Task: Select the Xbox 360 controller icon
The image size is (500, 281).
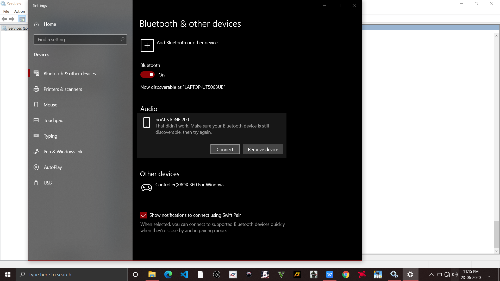Action: click(147, 187)
